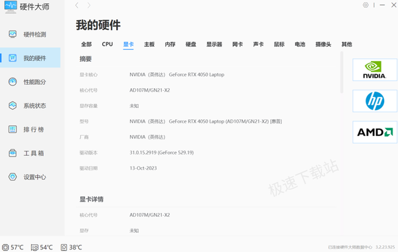The height and width of the screenshot is (252, 398).
Task: Click the 显存 value 未知 in details
Action: 134,230
